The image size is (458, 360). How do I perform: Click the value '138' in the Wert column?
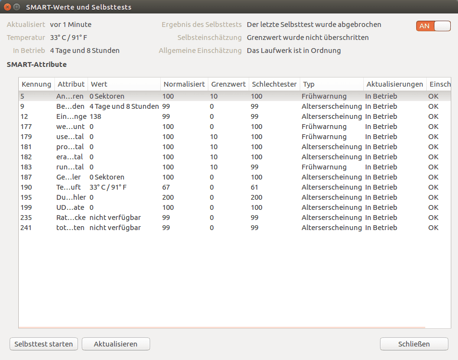coord(95,116)
